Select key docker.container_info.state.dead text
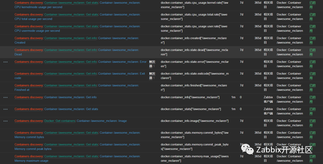The image size is (323, 164). [x=194, y=52]
